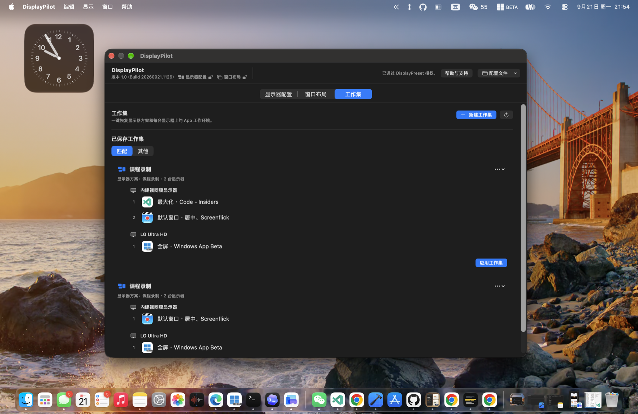Refresh the workset list with the reload icon

click(x=506, y=115)
